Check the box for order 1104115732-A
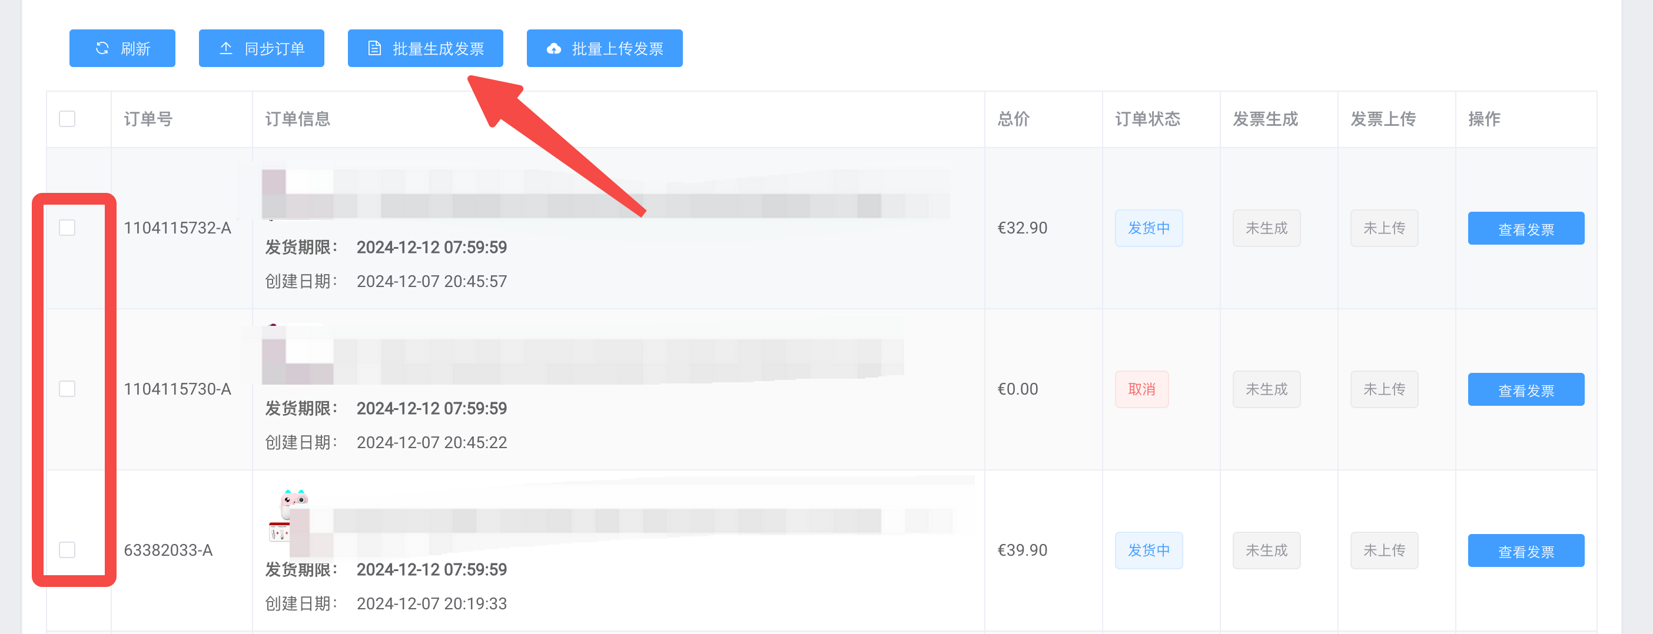Viewport: 1653px width, 634px height. click(x=67, y=228)
